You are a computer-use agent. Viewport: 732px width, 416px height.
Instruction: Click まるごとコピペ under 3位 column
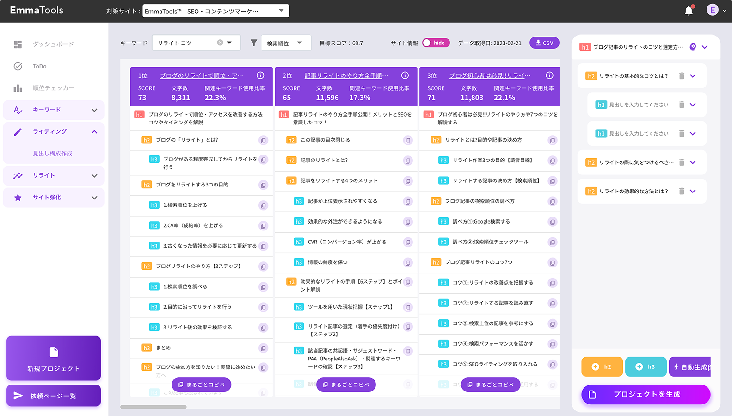491,385
